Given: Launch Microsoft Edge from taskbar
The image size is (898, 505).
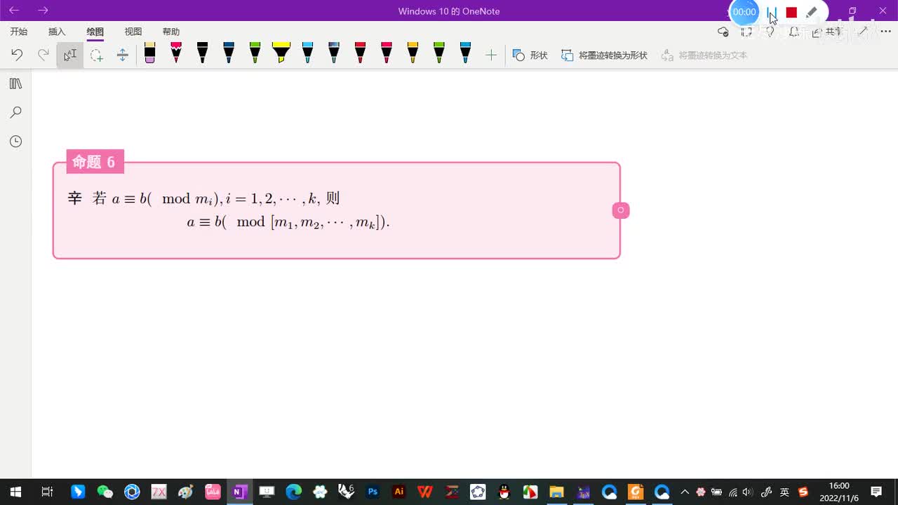Looking at the screenshot, I should pyautogui.click(x=293, y=492).
